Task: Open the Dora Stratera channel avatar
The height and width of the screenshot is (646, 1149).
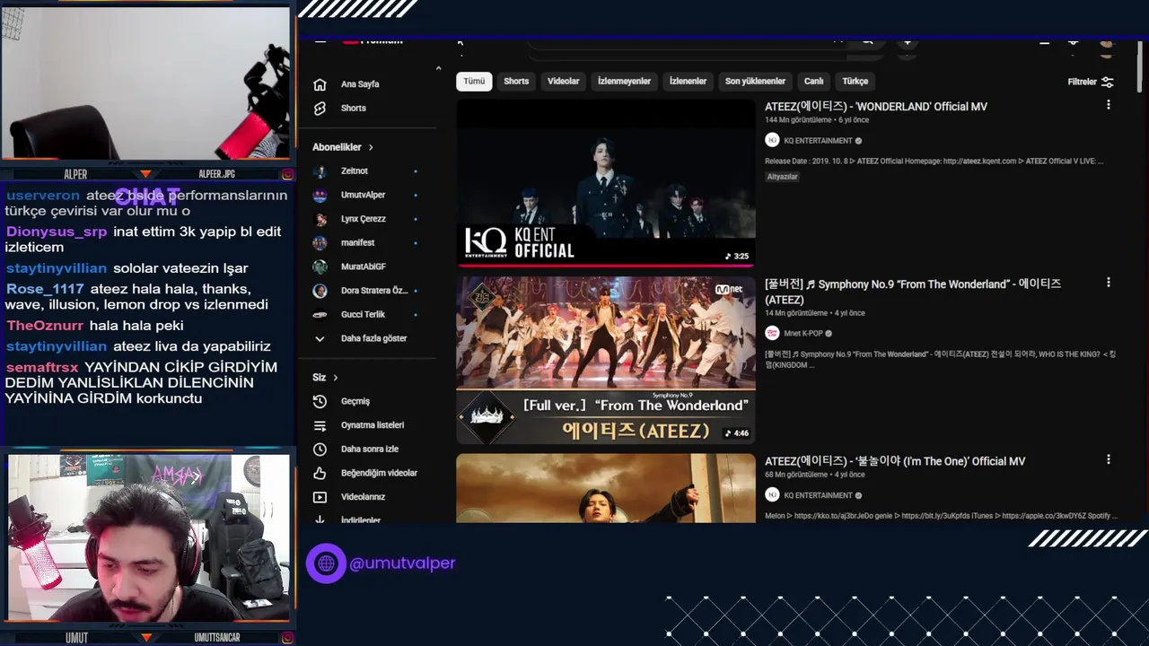Action: click(x=320, y=291)
